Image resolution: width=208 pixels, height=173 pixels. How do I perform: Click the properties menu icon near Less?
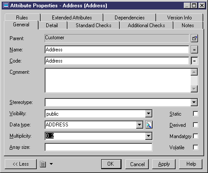click(43, 164)
